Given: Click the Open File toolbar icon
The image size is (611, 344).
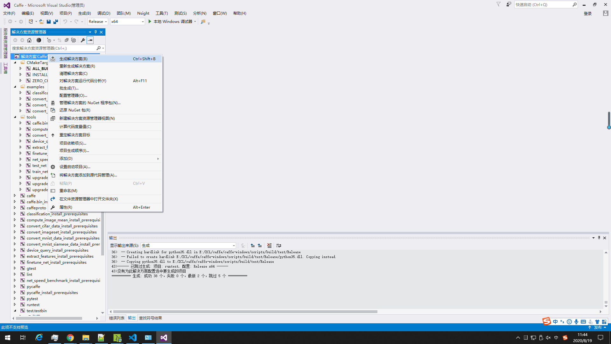Looking at the screenshot, I should coord(41,22).
